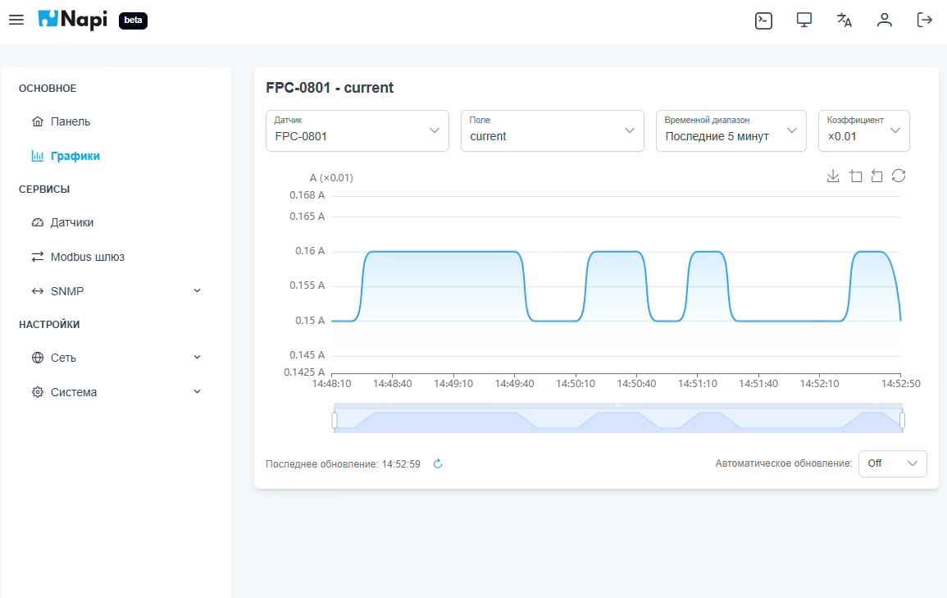The width and height of the screenshot is (947, 598).
Task: Click the left handle of chart range slider
Action: coord(335,420)
